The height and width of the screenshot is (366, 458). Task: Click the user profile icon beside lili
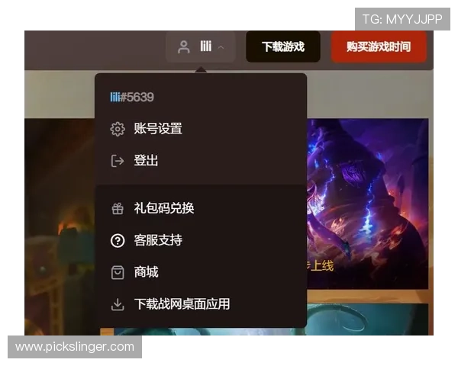pyautogui.click(x=184, y=47)
